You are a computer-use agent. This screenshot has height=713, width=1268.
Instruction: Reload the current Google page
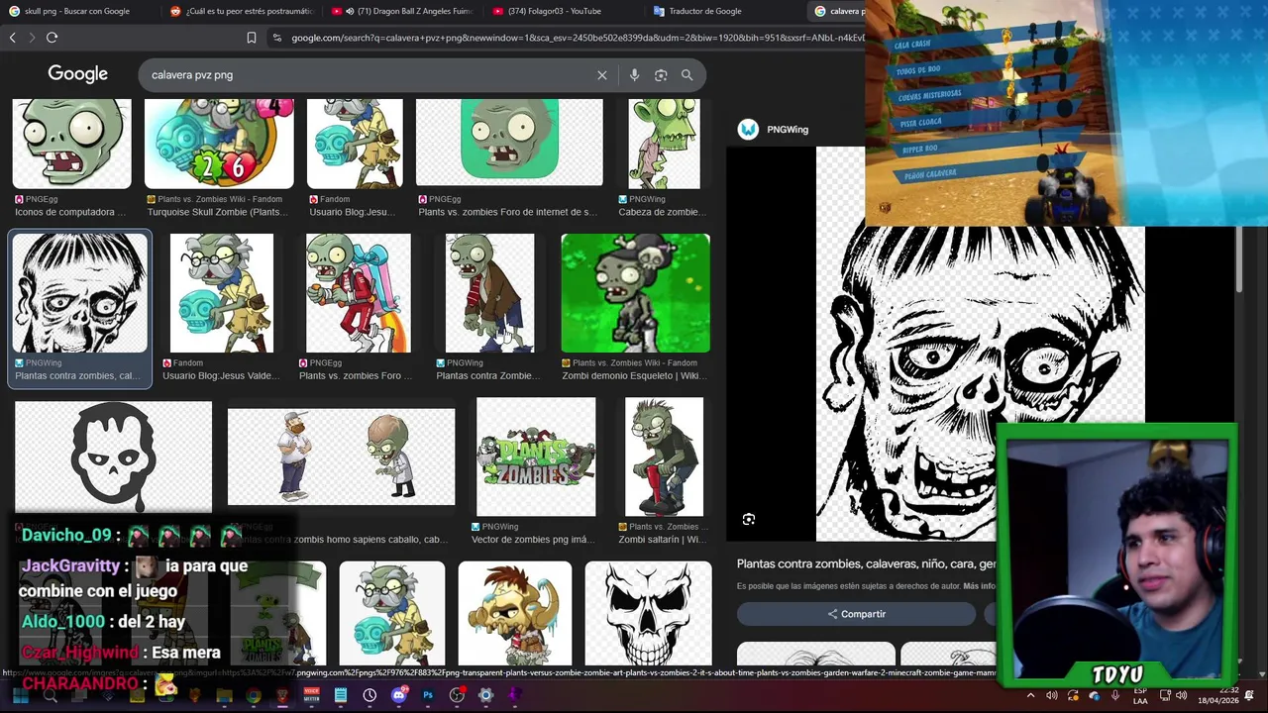[52, 38]
